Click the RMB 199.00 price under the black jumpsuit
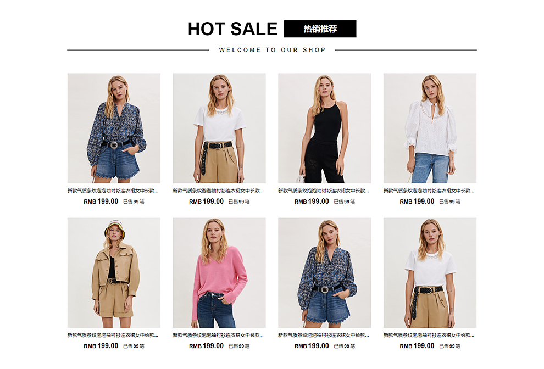The image size is (544, 369). 312,202
